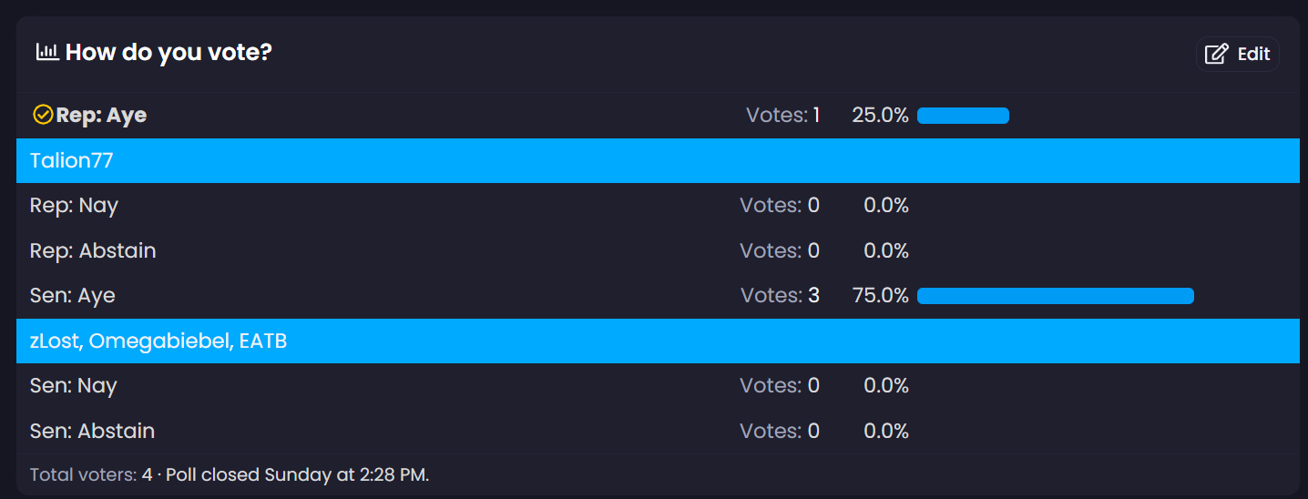Click voter name EATB

tap(263, 341)
